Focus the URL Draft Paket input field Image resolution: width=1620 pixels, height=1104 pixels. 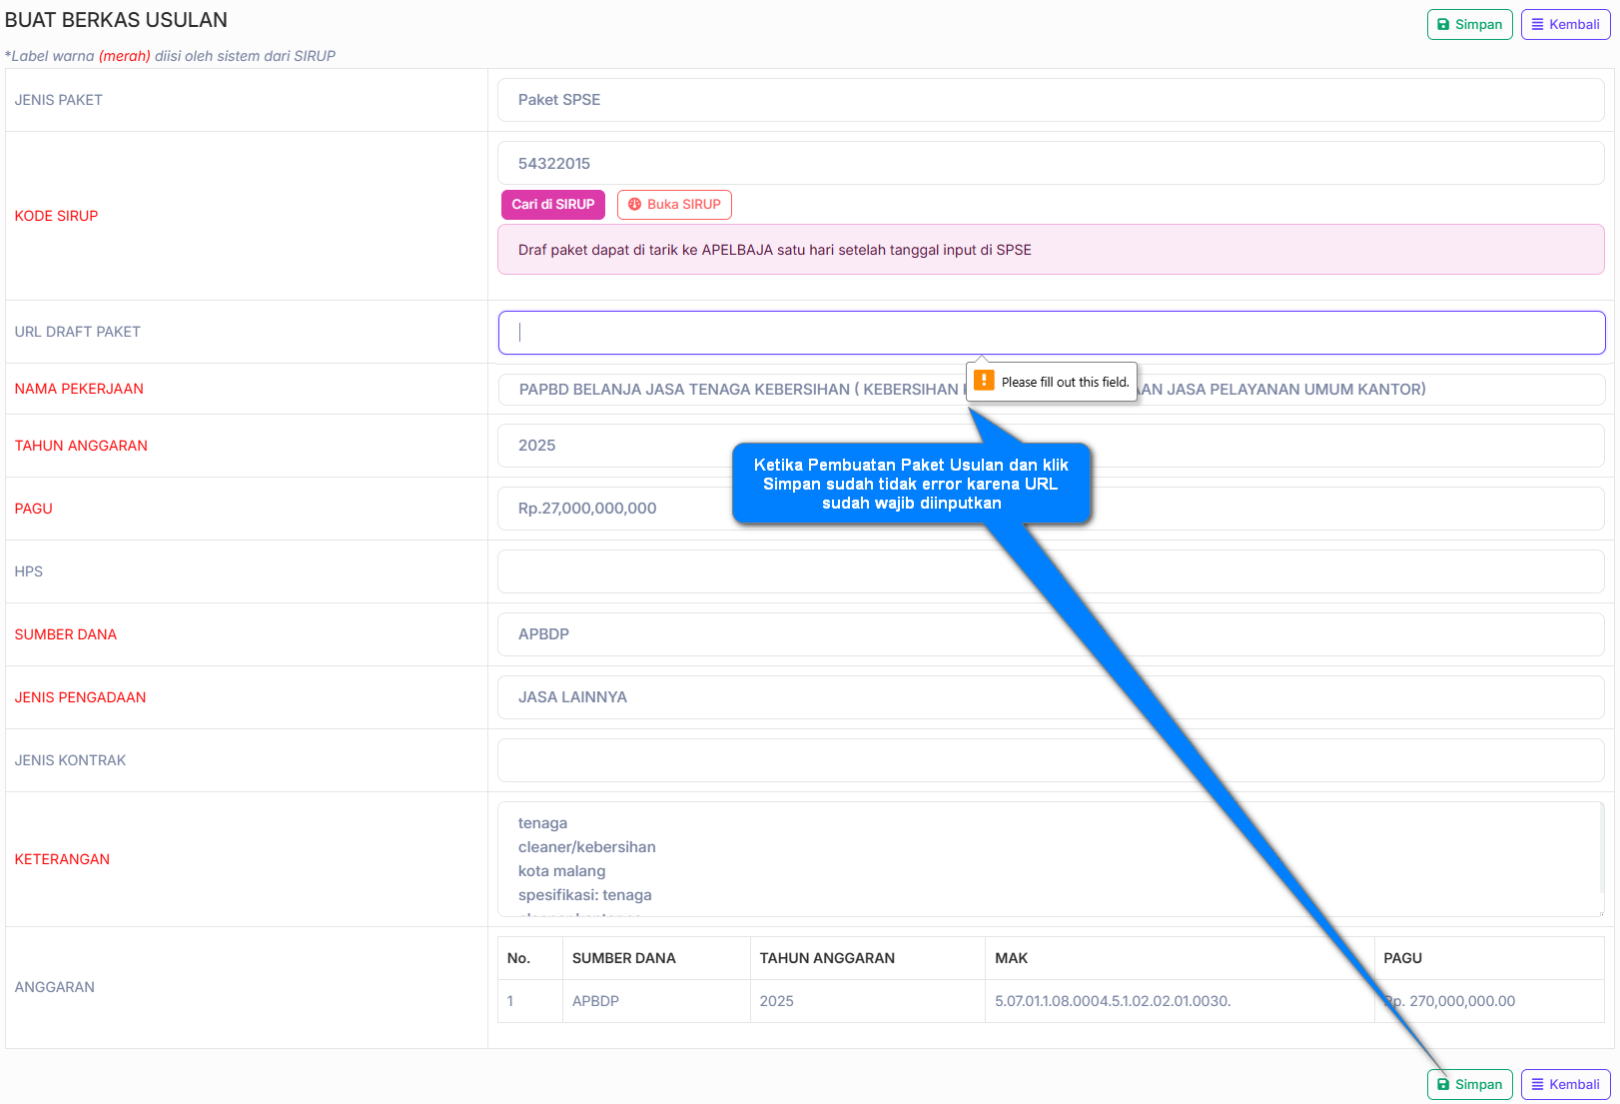(1051, 333)
